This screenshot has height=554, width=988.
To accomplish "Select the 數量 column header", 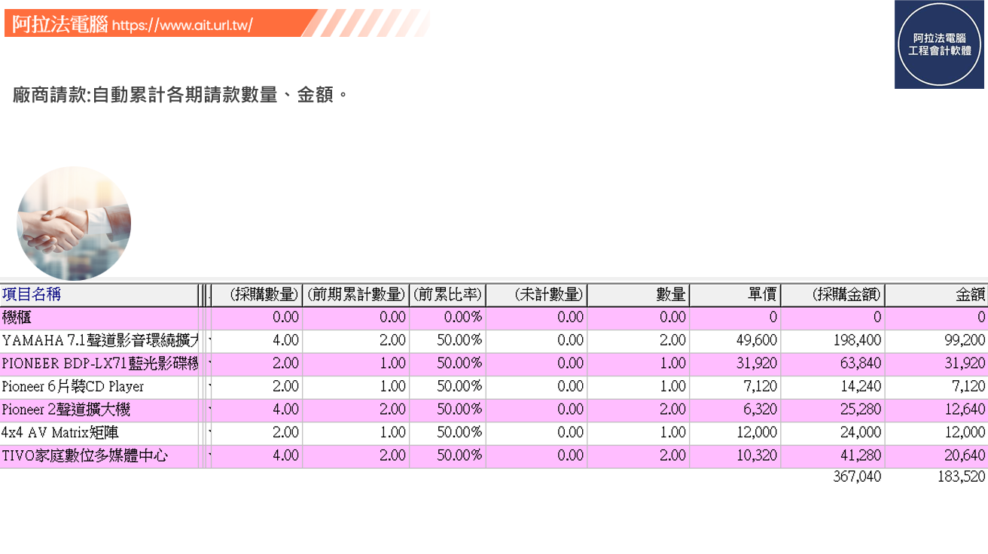I will click(x=638, y=295).
